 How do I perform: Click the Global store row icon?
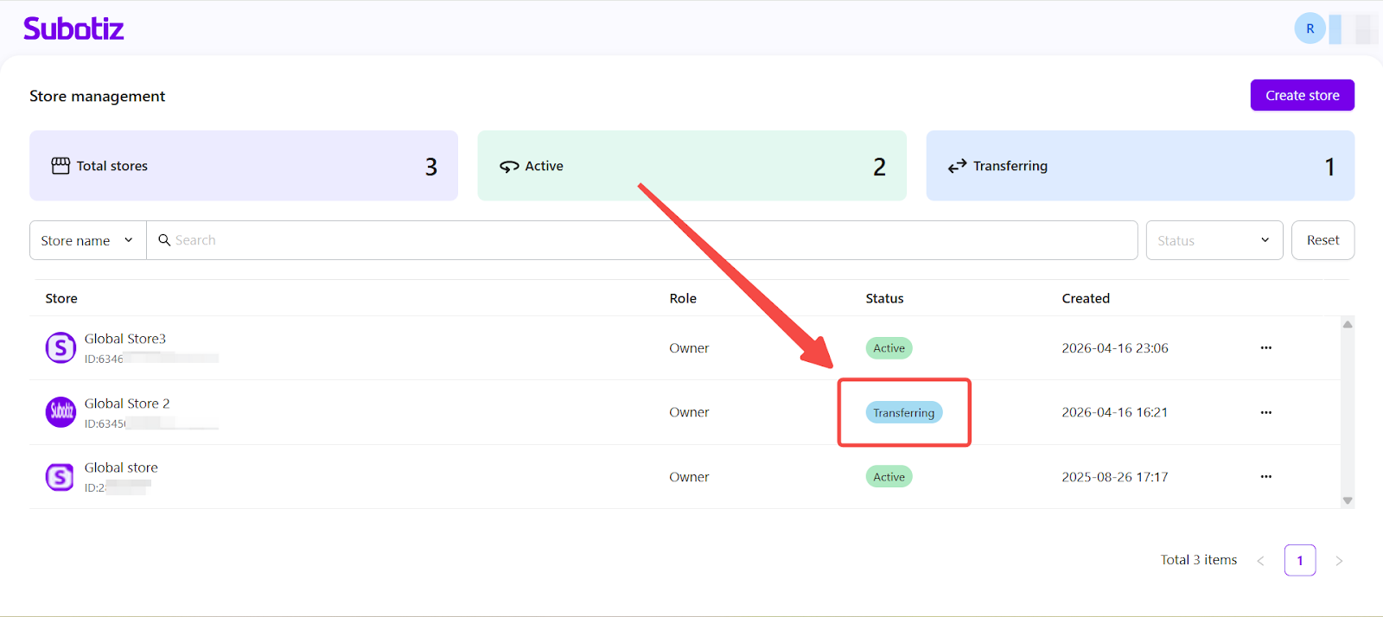point(61,477)
